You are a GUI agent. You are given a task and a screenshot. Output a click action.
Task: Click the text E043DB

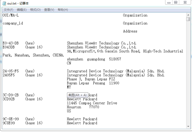coord(9,47)
